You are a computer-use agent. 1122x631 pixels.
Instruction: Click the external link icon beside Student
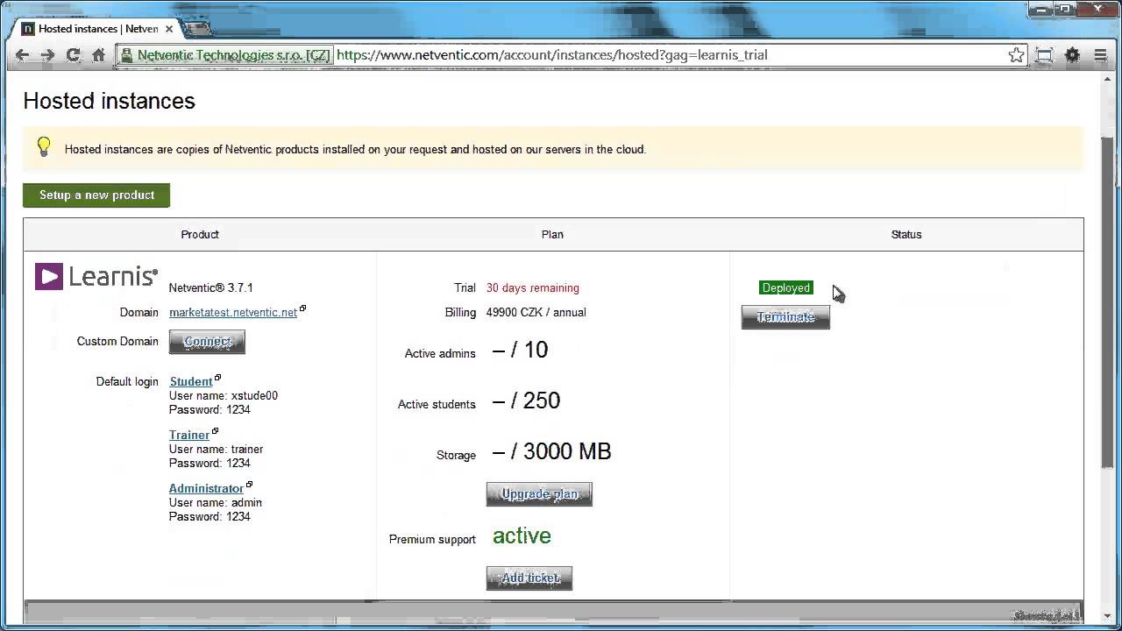click(218, 379)
